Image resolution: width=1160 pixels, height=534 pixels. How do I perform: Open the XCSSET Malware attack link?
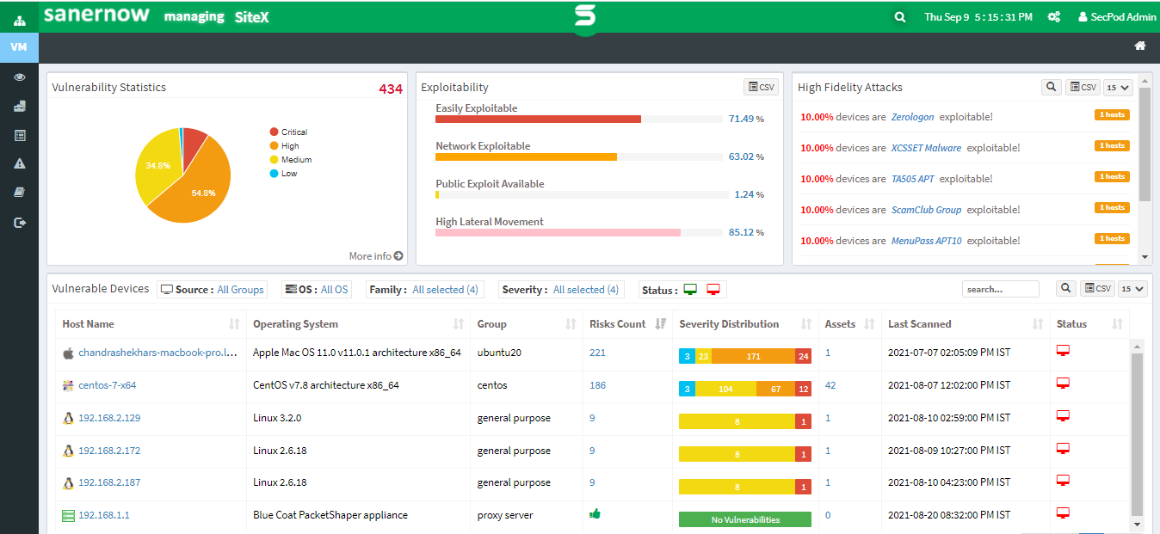pos(926,148)
